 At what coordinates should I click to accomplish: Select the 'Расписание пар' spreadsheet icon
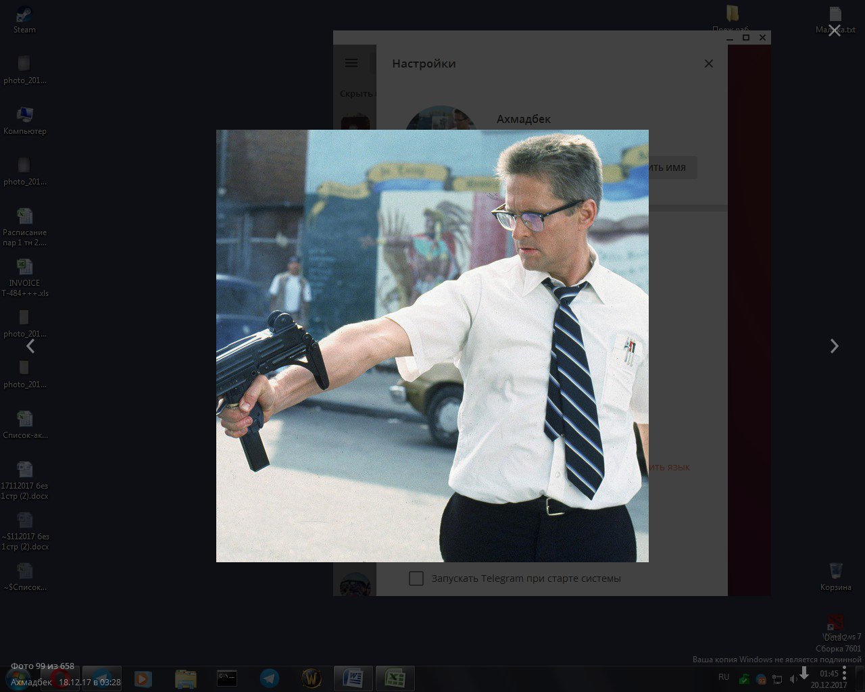click(x=25, y=227)
